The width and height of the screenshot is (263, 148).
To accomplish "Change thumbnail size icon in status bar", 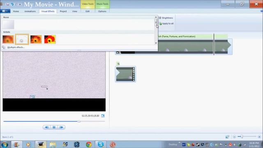I will coord(227,137).
